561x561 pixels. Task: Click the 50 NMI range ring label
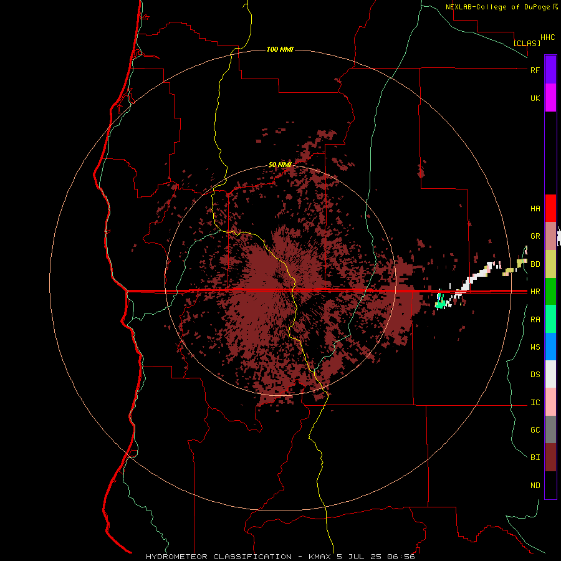[280, 165]
